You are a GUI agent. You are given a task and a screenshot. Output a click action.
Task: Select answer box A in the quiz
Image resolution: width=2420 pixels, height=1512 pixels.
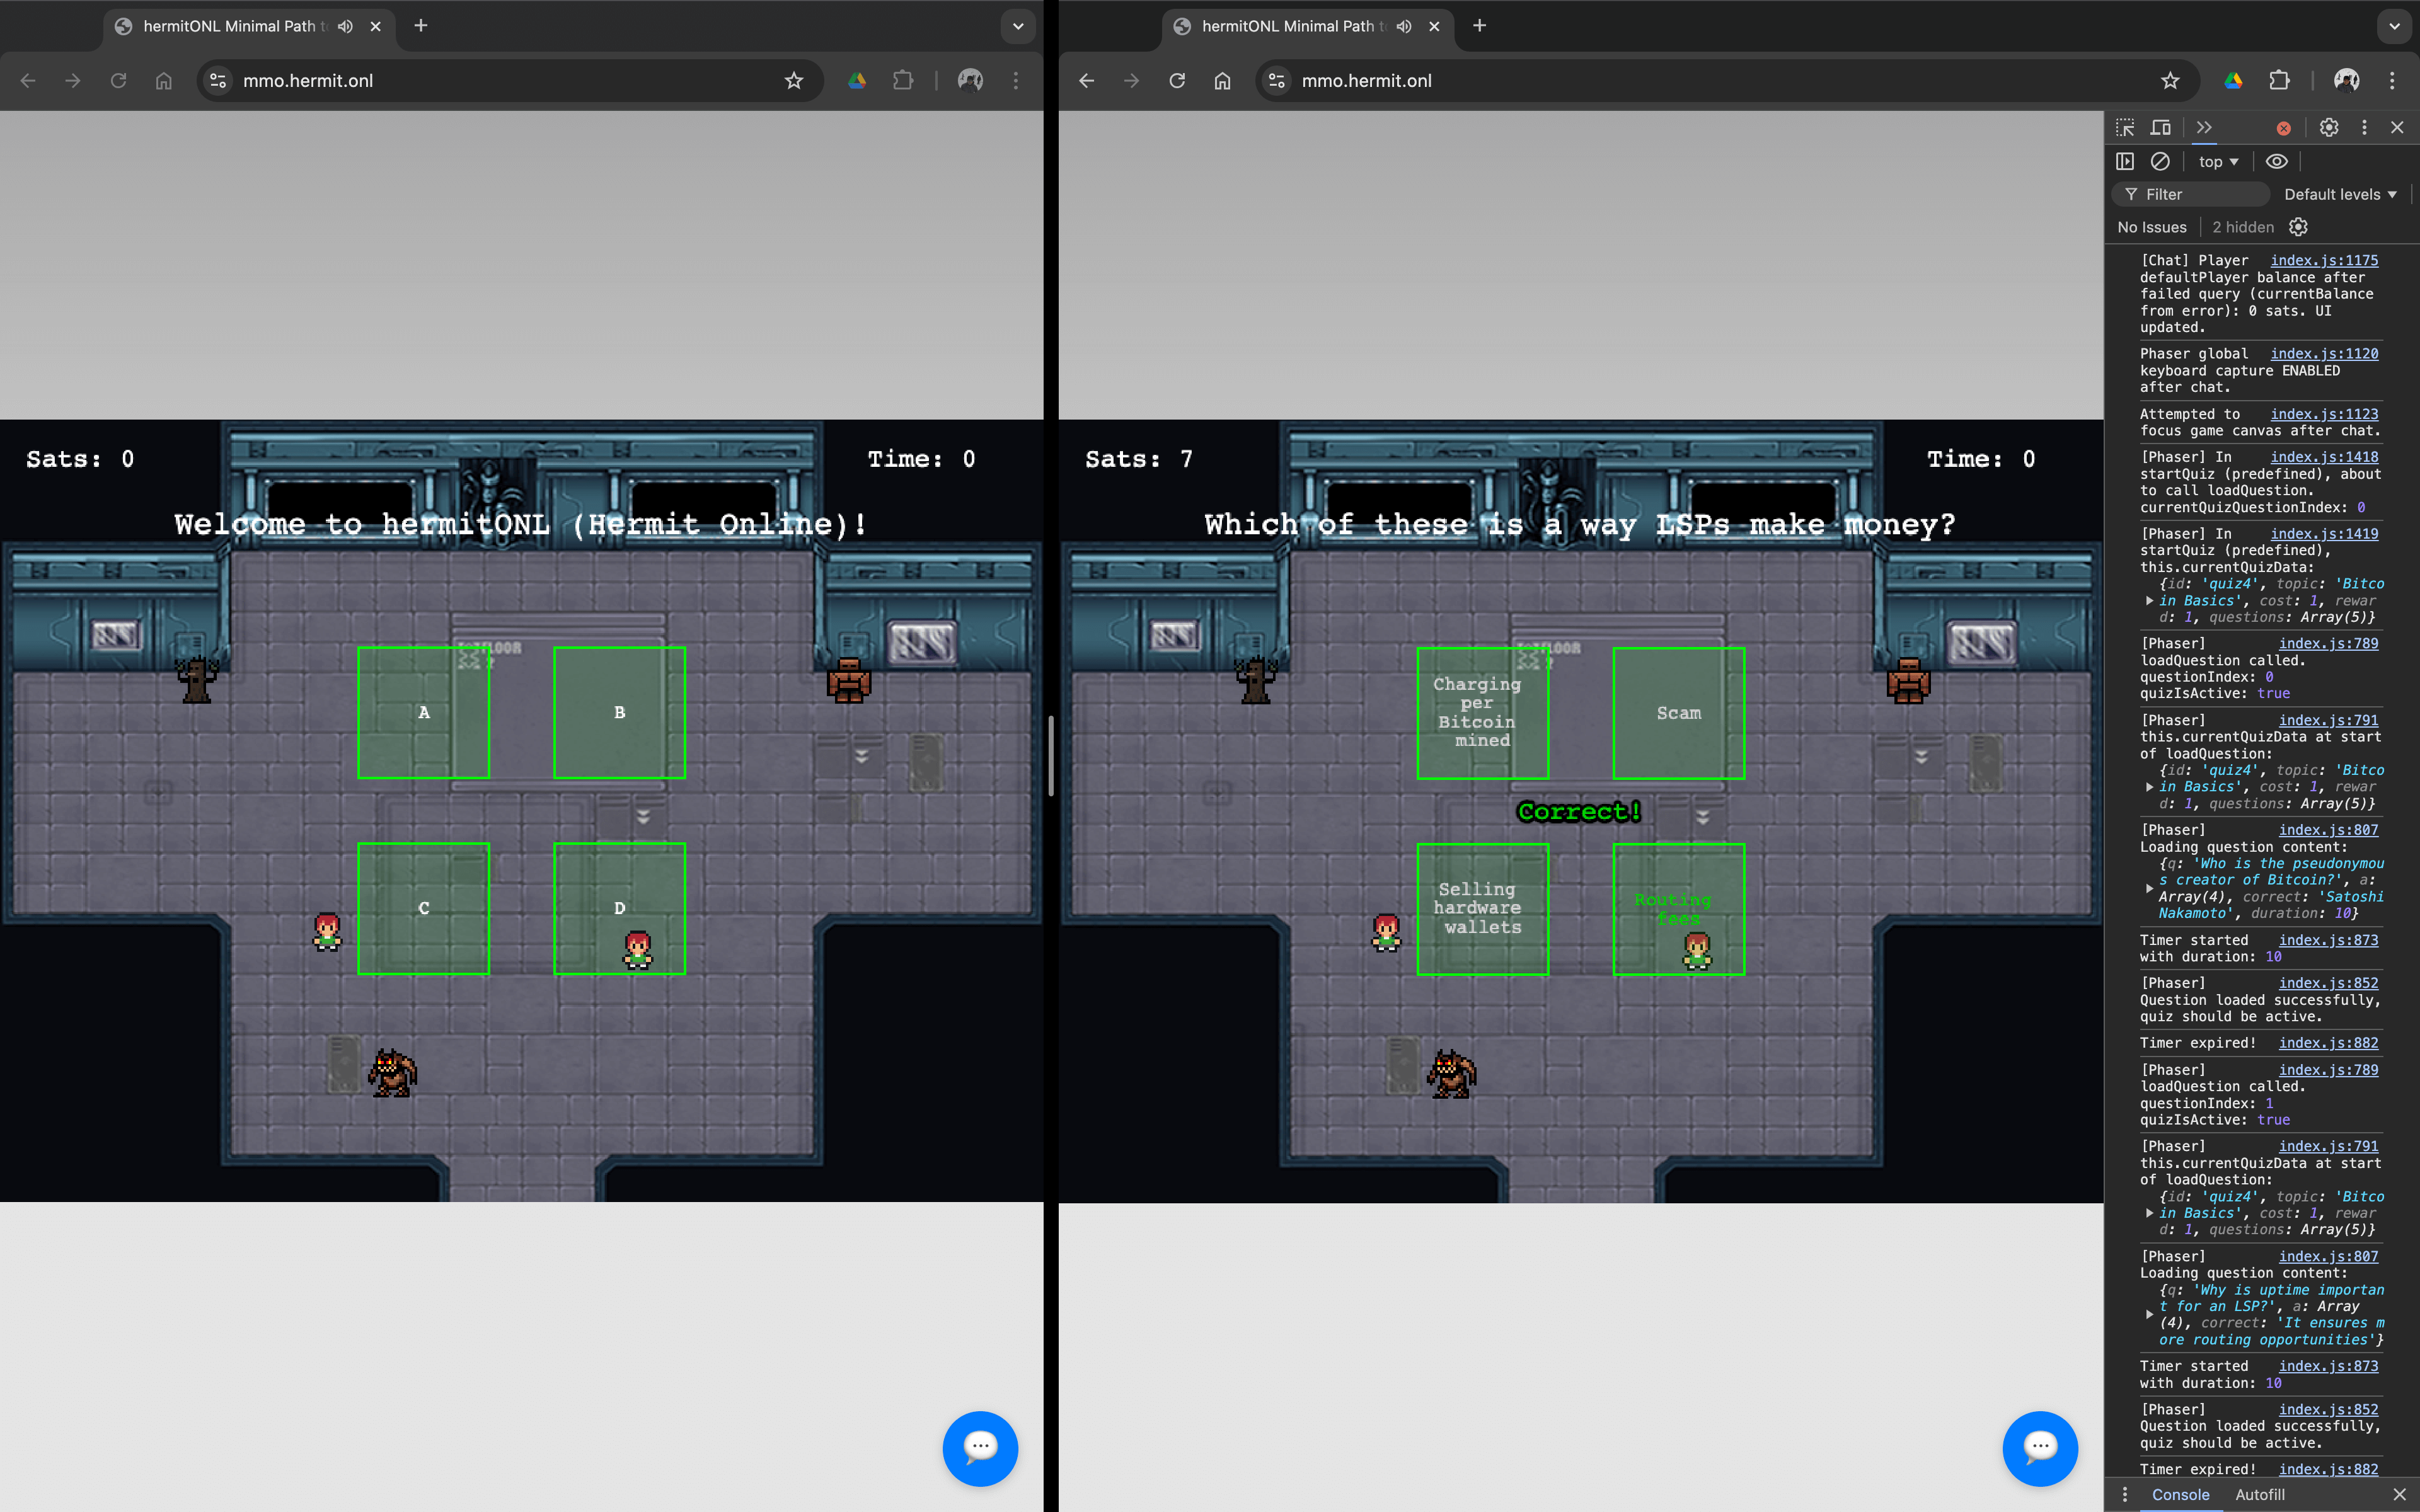tap(423, 712)
